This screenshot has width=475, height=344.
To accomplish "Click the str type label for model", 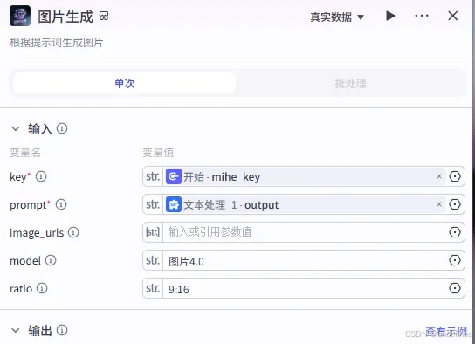I will pyautogui.click(x=153, y=260).
